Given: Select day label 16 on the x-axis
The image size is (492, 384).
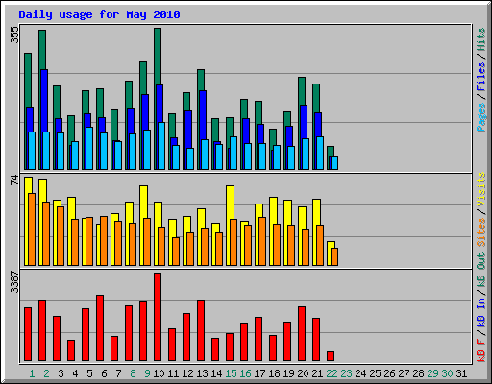Looking at the screenshot, I should (x=245, y=373).
